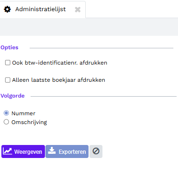Click the label text Ook btw-identificatienr. afdrukken
The width and height of the screenshot is (178, 171).
click(60, 63)
